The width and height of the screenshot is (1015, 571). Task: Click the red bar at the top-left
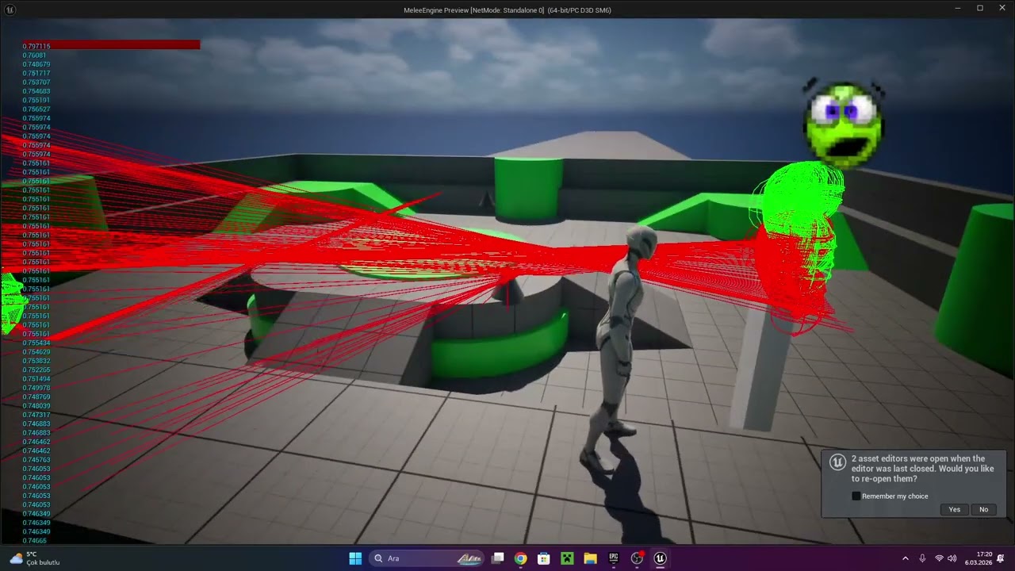(111, 45)
